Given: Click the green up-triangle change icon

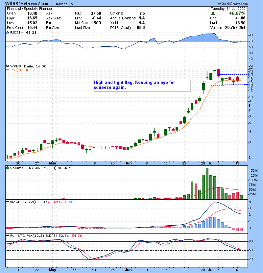Looking at the screenshot, I should [x=213, y=13].
